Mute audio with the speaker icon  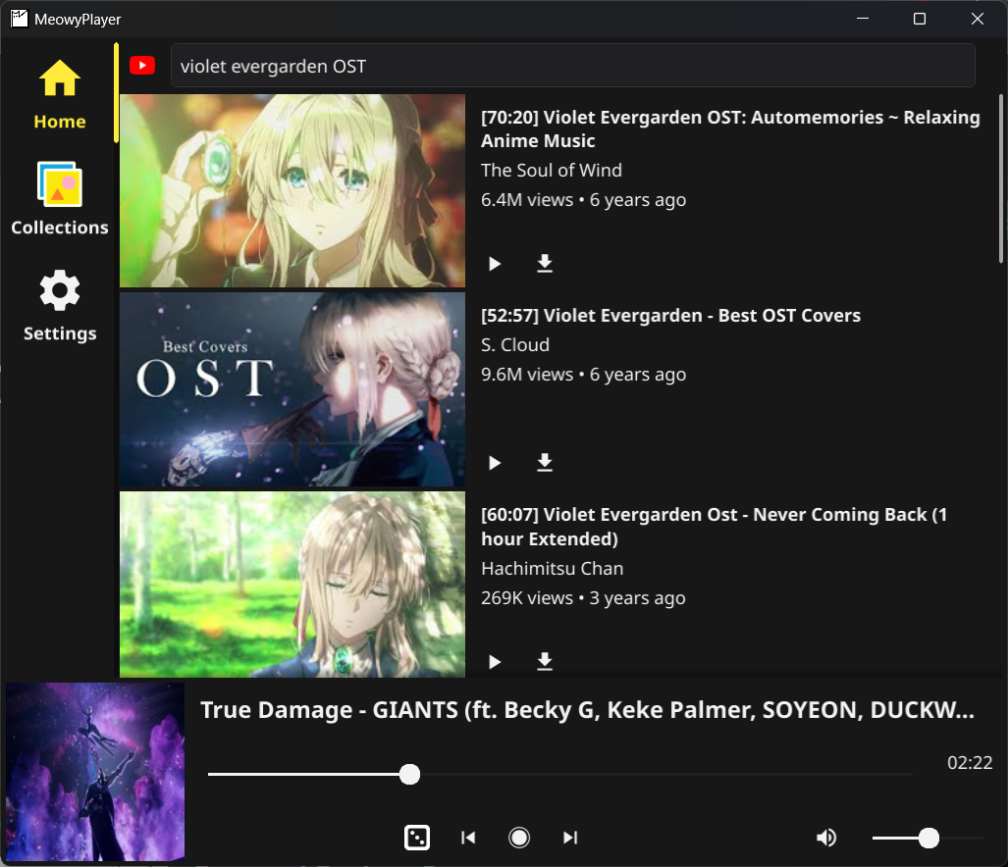[826, 838]
